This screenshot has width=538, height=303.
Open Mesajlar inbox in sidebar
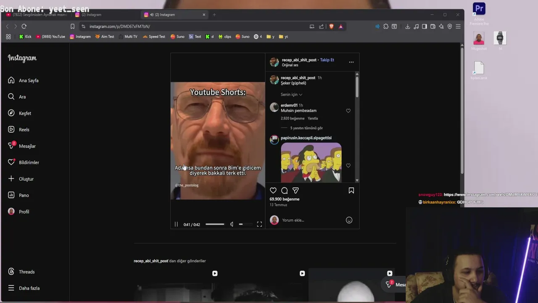pos(22,146)
